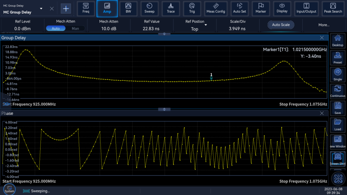The width and height of the screenshot is (347, 195).
Task: Open Input/Output settings
Action: (x=306, y=9)
